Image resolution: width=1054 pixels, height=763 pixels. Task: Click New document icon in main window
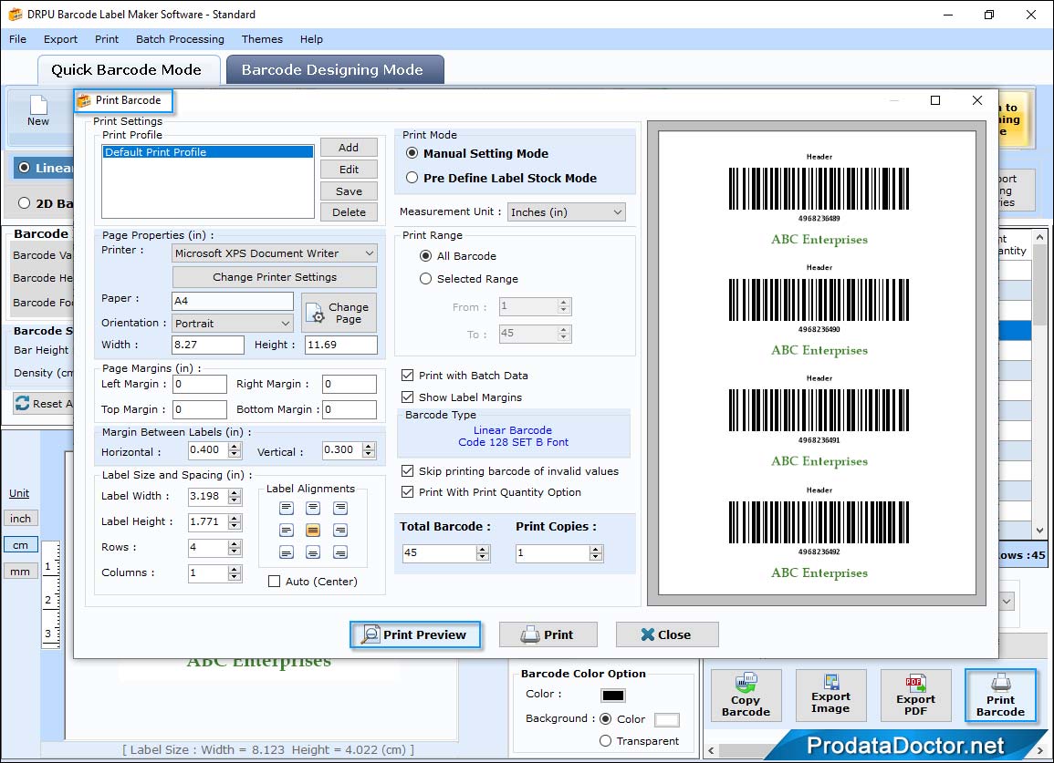[x=38, y=105]
